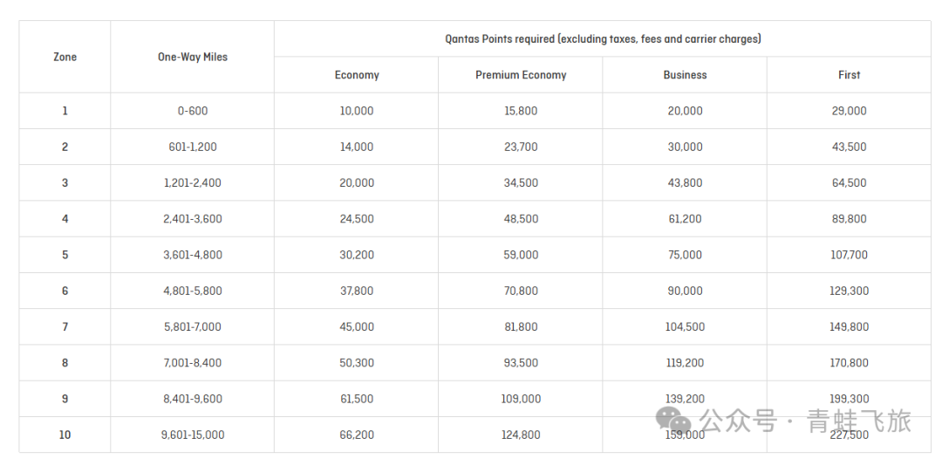The height and width of the screenshot is (459, 942).
Task: Select First class value 170,800
Action: [x=849, y=363]
